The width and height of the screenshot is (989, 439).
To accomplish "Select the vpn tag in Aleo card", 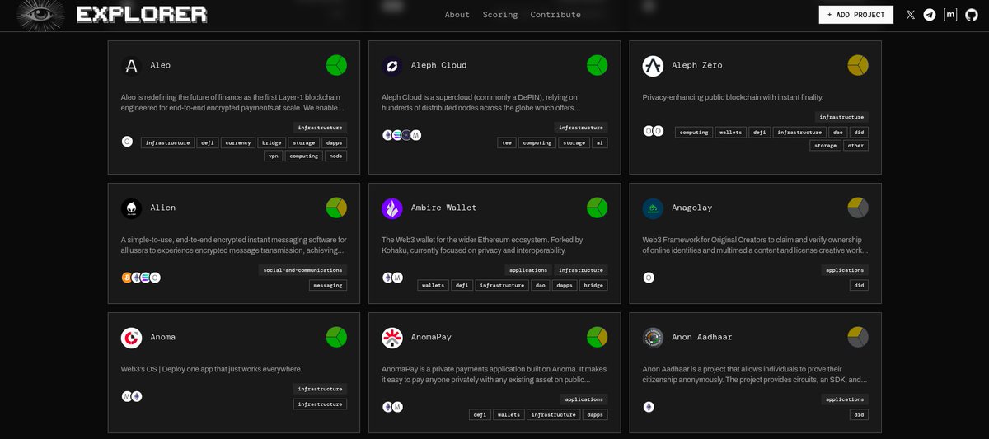I will tap(274, 156).
